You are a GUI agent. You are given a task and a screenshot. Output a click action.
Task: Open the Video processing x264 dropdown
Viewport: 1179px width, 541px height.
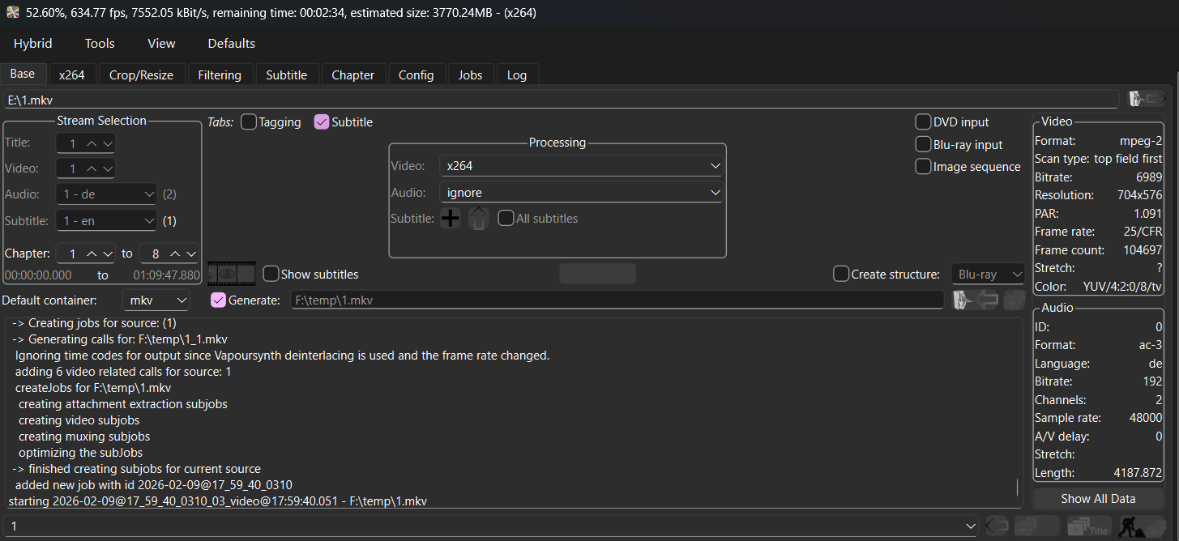pyautogui.click(x=580, y=165)
